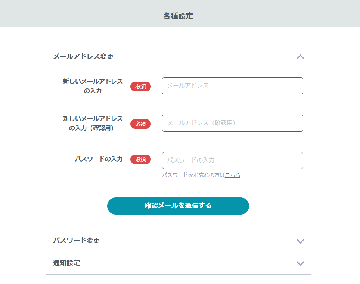Click the メールアドレス input field
The image size is (360, 284).
point(233,86)
